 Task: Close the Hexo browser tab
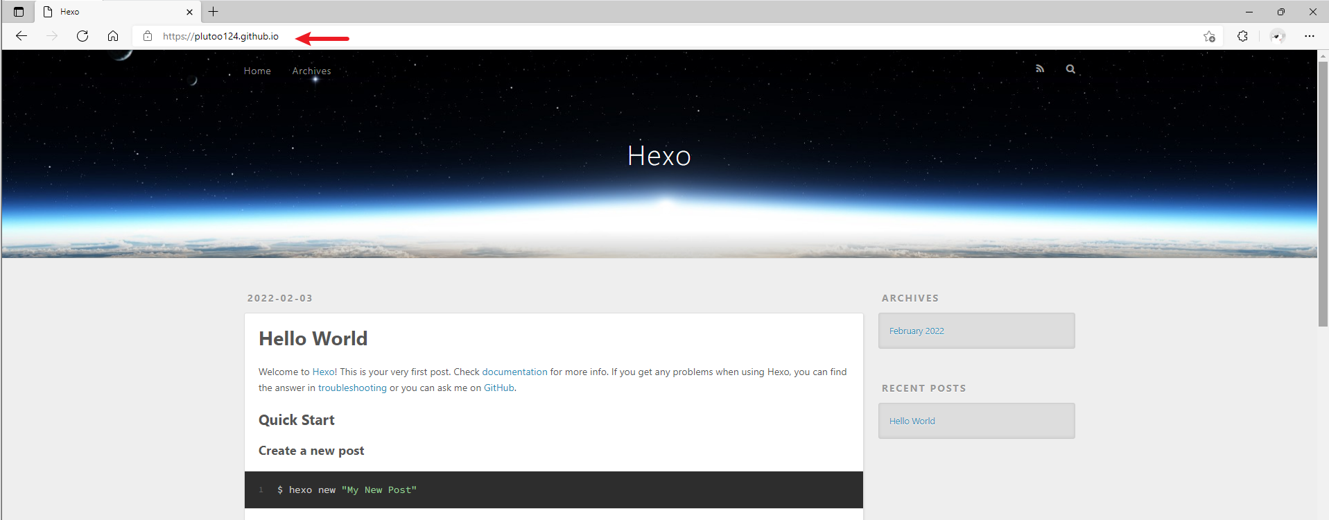(189, 12)
